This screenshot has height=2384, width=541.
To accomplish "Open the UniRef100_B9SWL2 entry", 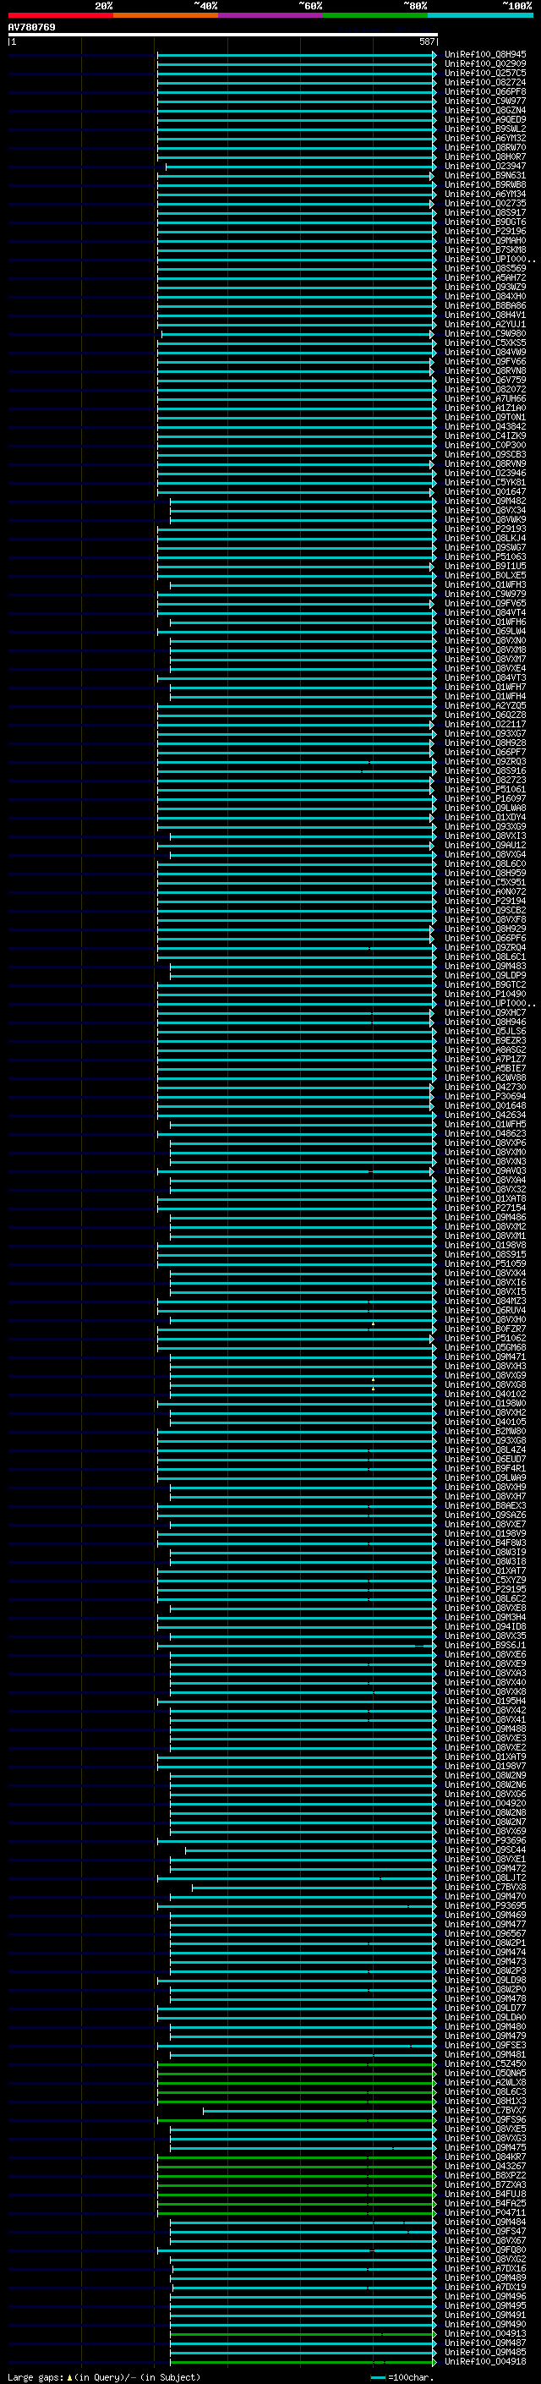I will pyautogui.click(x=484, y=129).
